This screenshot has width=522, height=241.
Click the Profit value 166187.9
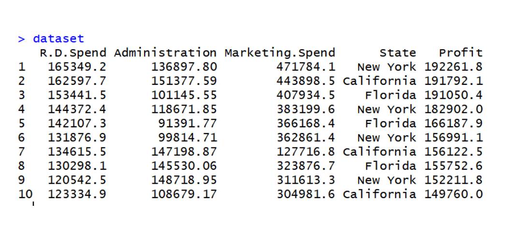(x=453, y=123)
